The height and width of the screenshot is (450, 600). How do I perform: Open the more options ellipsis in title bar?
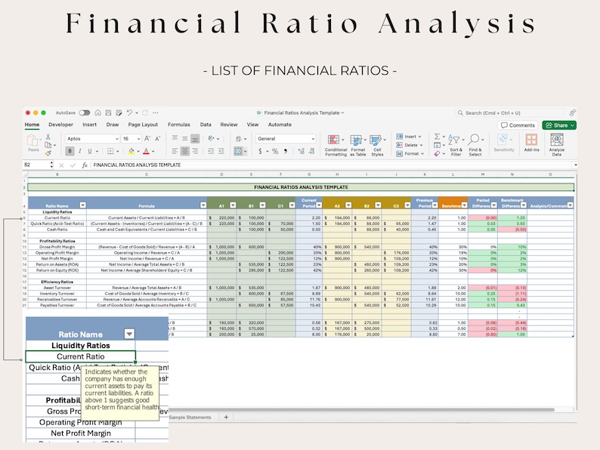[x=156, y=112]
